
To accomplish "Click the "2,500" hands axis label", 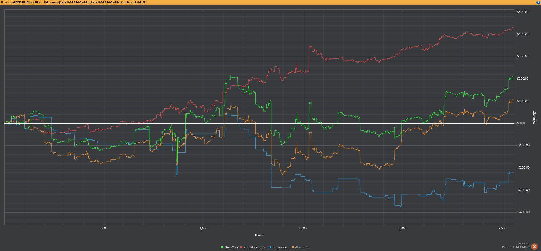I will tap(502, 228).
